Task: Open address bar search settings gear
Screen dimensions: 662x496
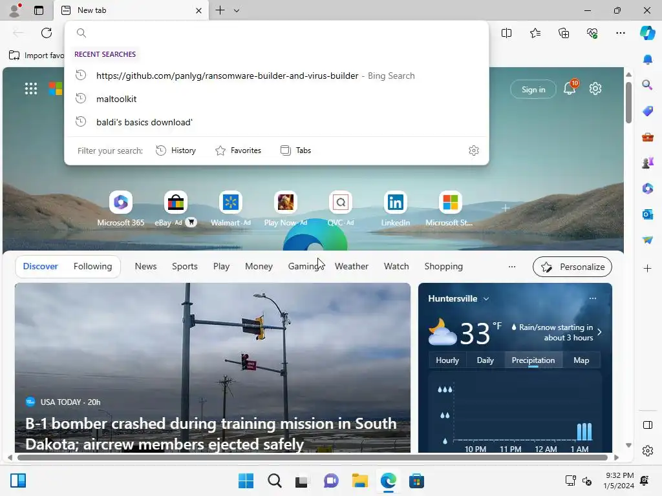Action: pos(474,150)
